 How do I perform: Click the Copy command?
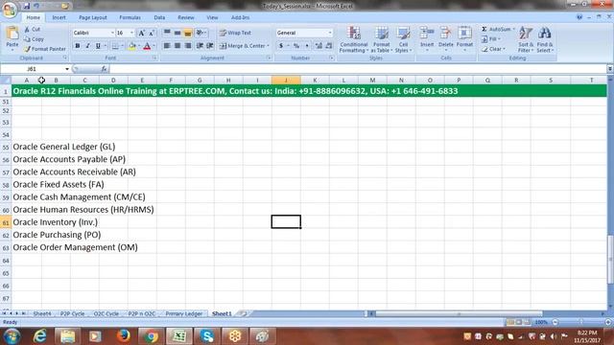(34, 39)
